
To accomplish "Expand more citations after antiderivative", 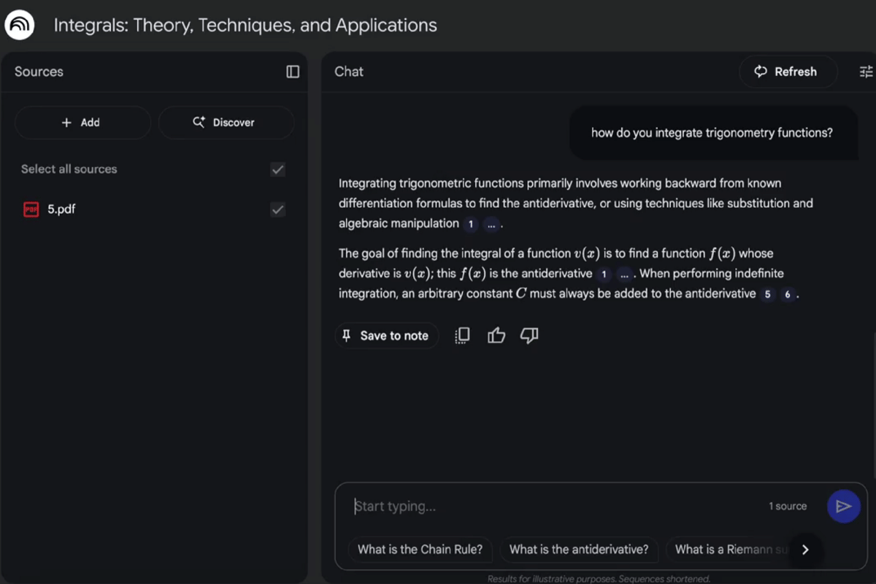I will click(623, 274).
